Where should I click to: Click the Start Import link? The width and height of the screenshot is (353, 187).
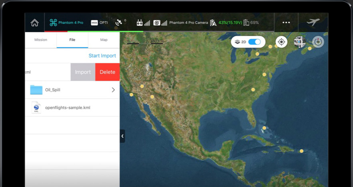point(102,56)
